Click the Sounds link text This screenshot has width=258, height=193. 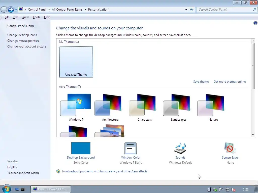(x=180, y=157)
